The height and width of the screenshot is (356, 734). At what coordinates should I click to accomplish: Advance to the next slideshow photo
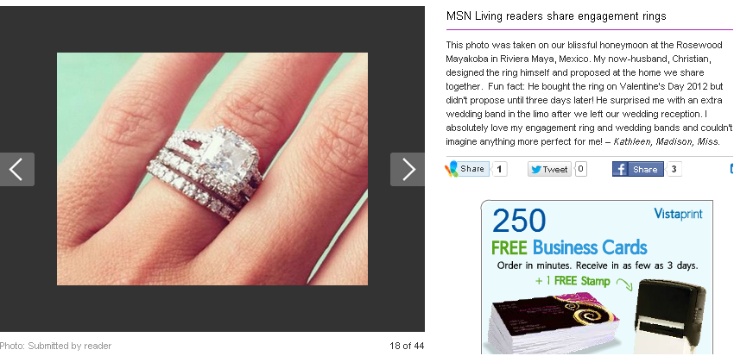coord(408,169)
